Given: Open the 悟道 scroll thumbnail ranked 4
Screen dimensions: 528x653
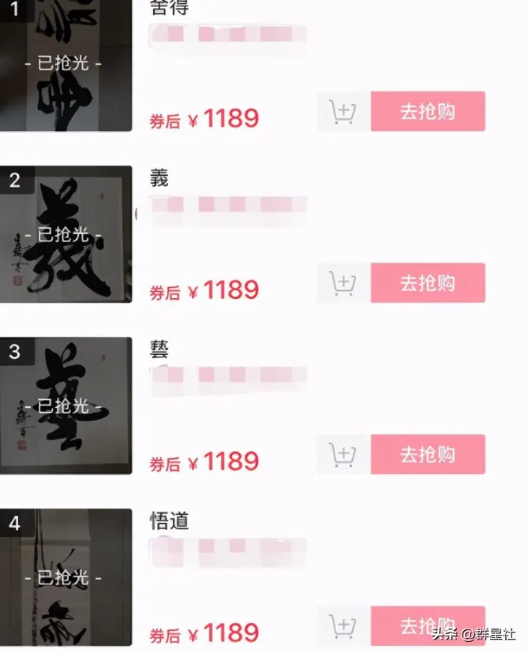Looking at the screenshot, I should coord(66,577).
